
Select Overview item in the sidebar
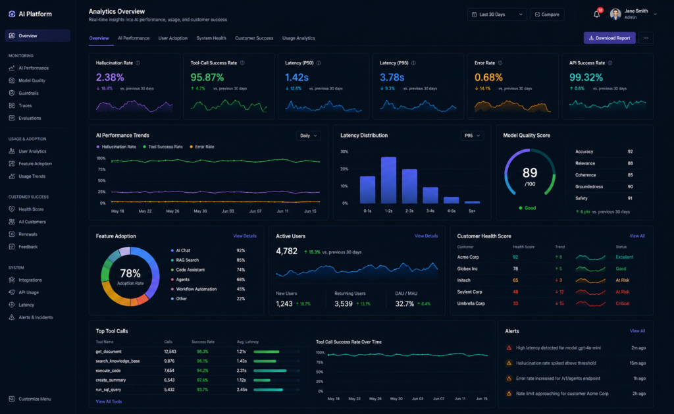click(38, 36)
